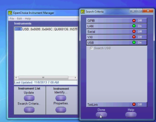This screenshot has width=156, height=122.
Task: Click the Search Criteria window title icon
Action: pos(83,12)
